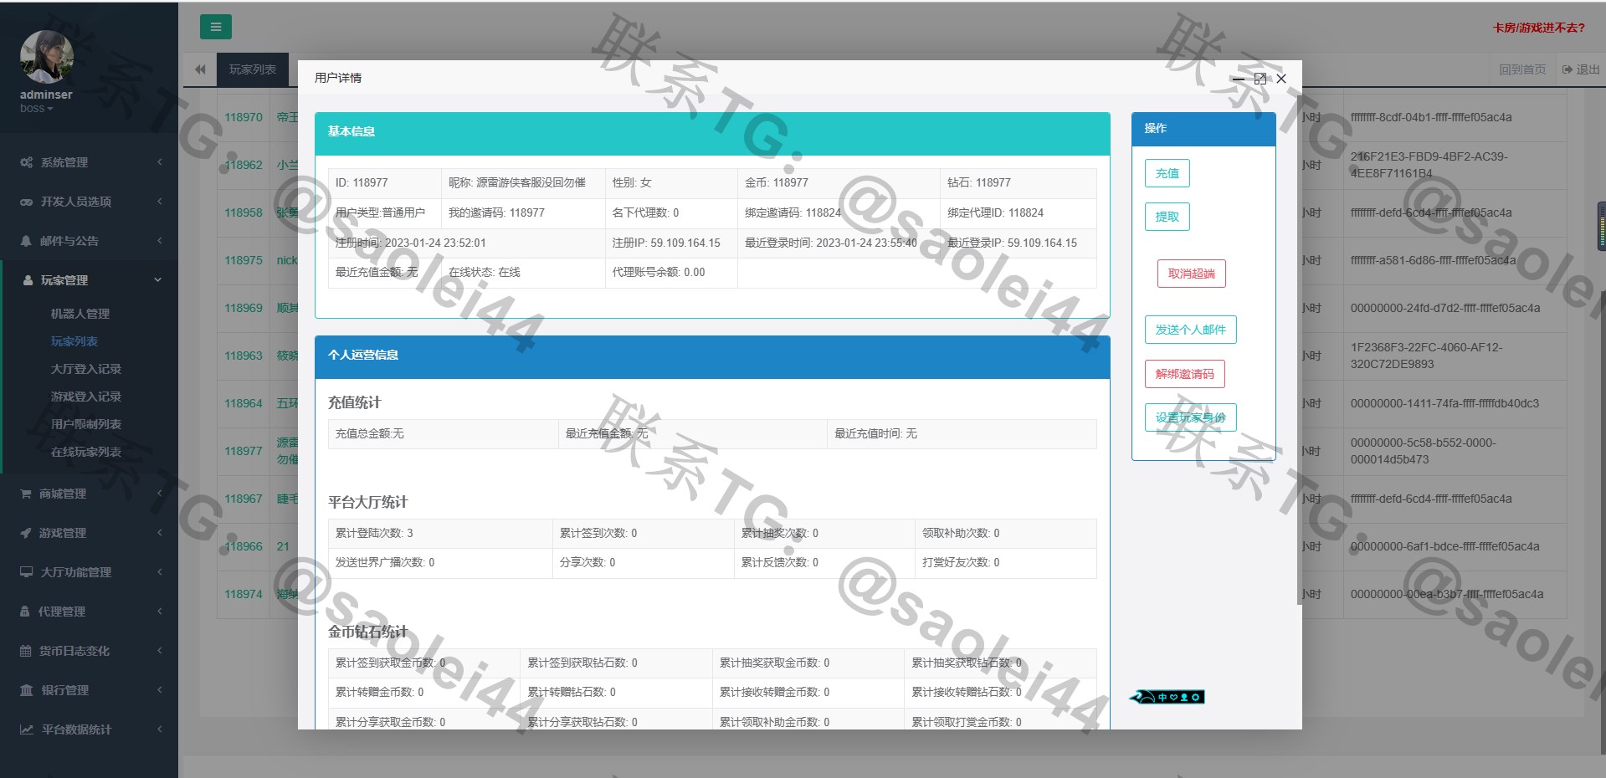Click player ID 118962 in the list
1606x778 pixels.
244,165
